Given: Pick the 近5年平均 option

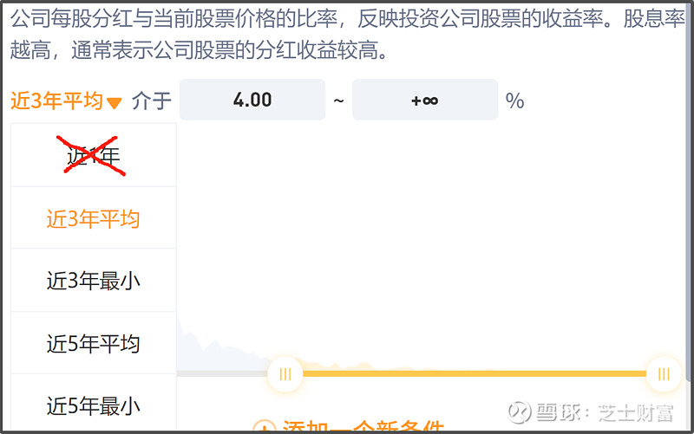Looking at the screenshot, I should point(94,343).
